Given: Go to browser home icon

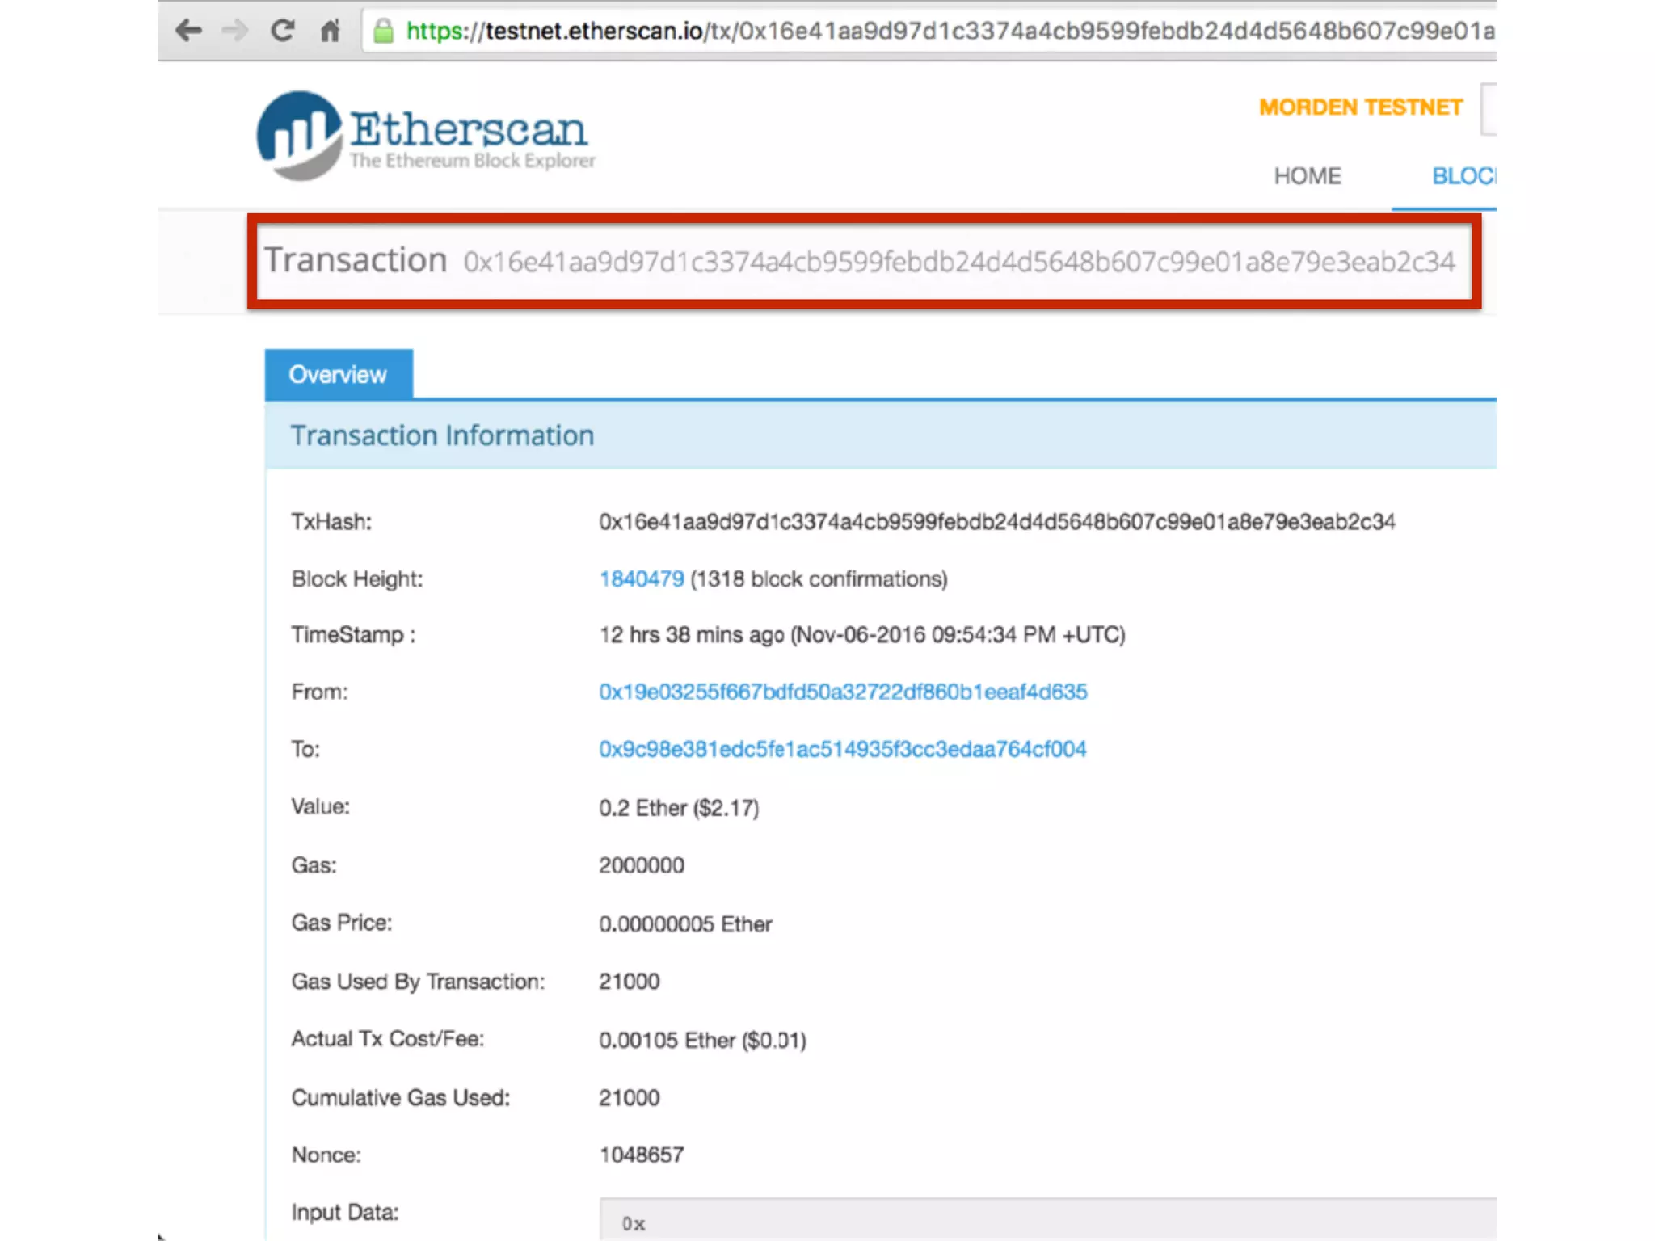Looking at the screenshot, I should [x=330, y=31].
